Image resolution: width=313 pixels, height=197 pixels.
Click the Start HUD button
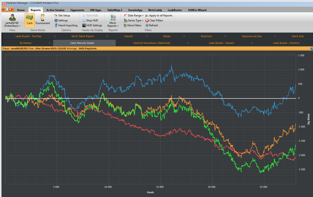pos(90,15)
